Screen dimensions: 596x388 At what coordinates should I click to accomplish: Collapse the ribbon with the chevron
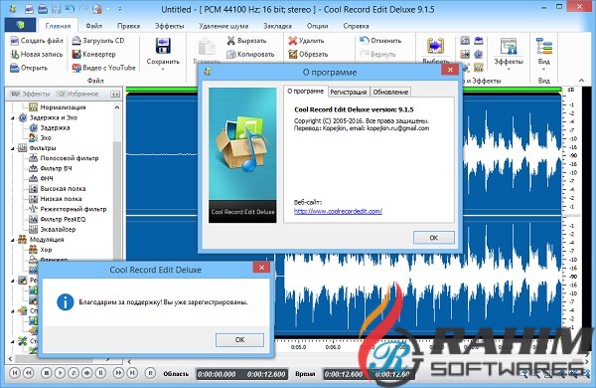[x=581, y=81]
